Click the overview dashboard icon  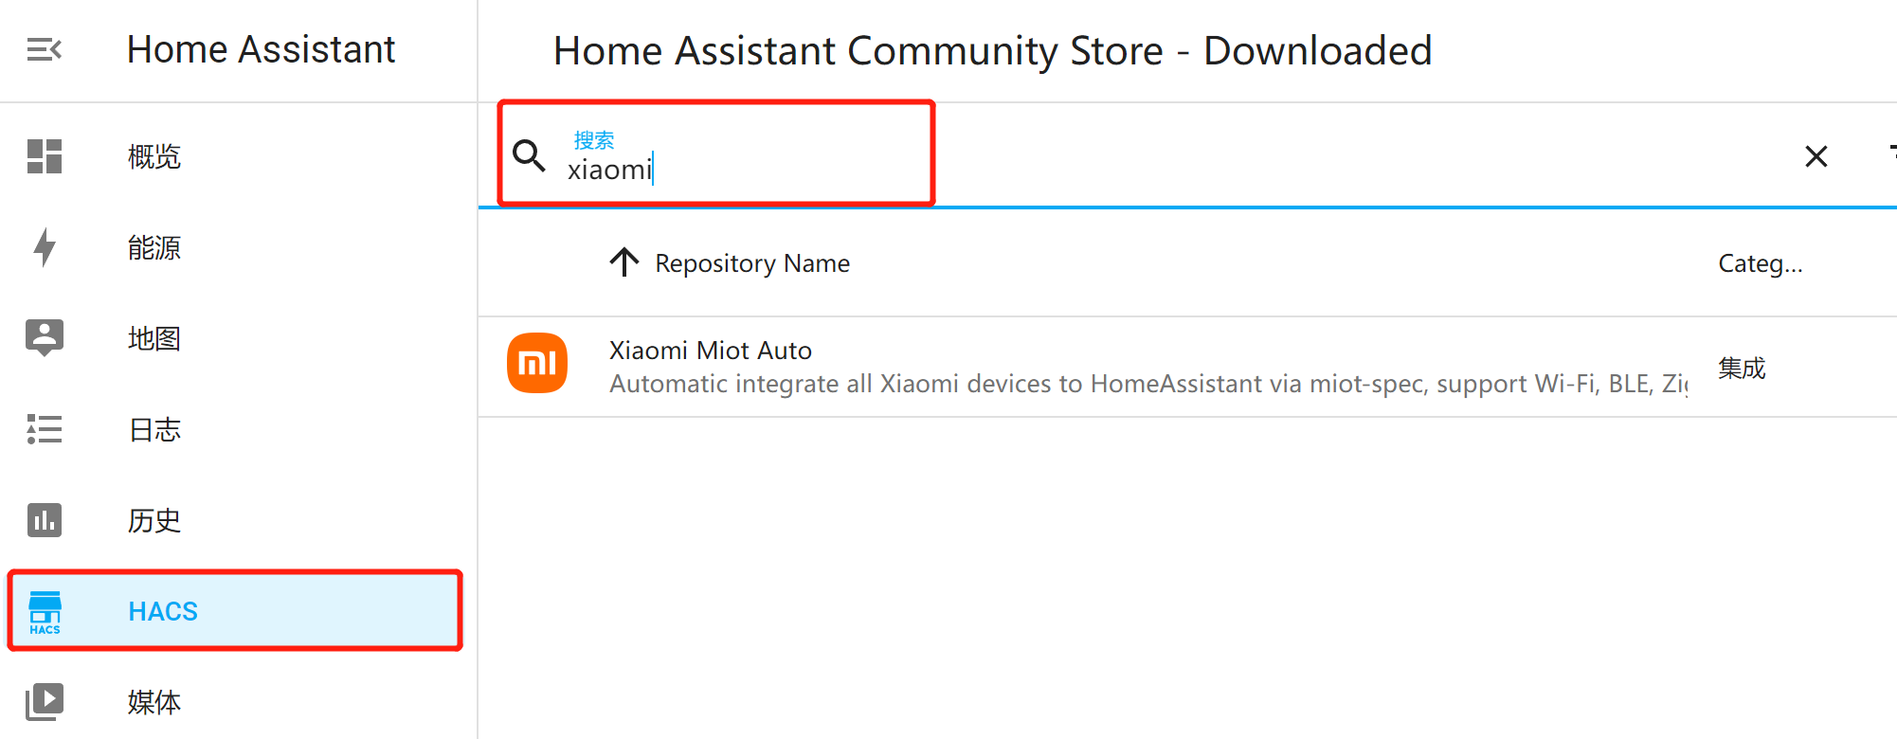pyautogui.click(x=45, y=156)
